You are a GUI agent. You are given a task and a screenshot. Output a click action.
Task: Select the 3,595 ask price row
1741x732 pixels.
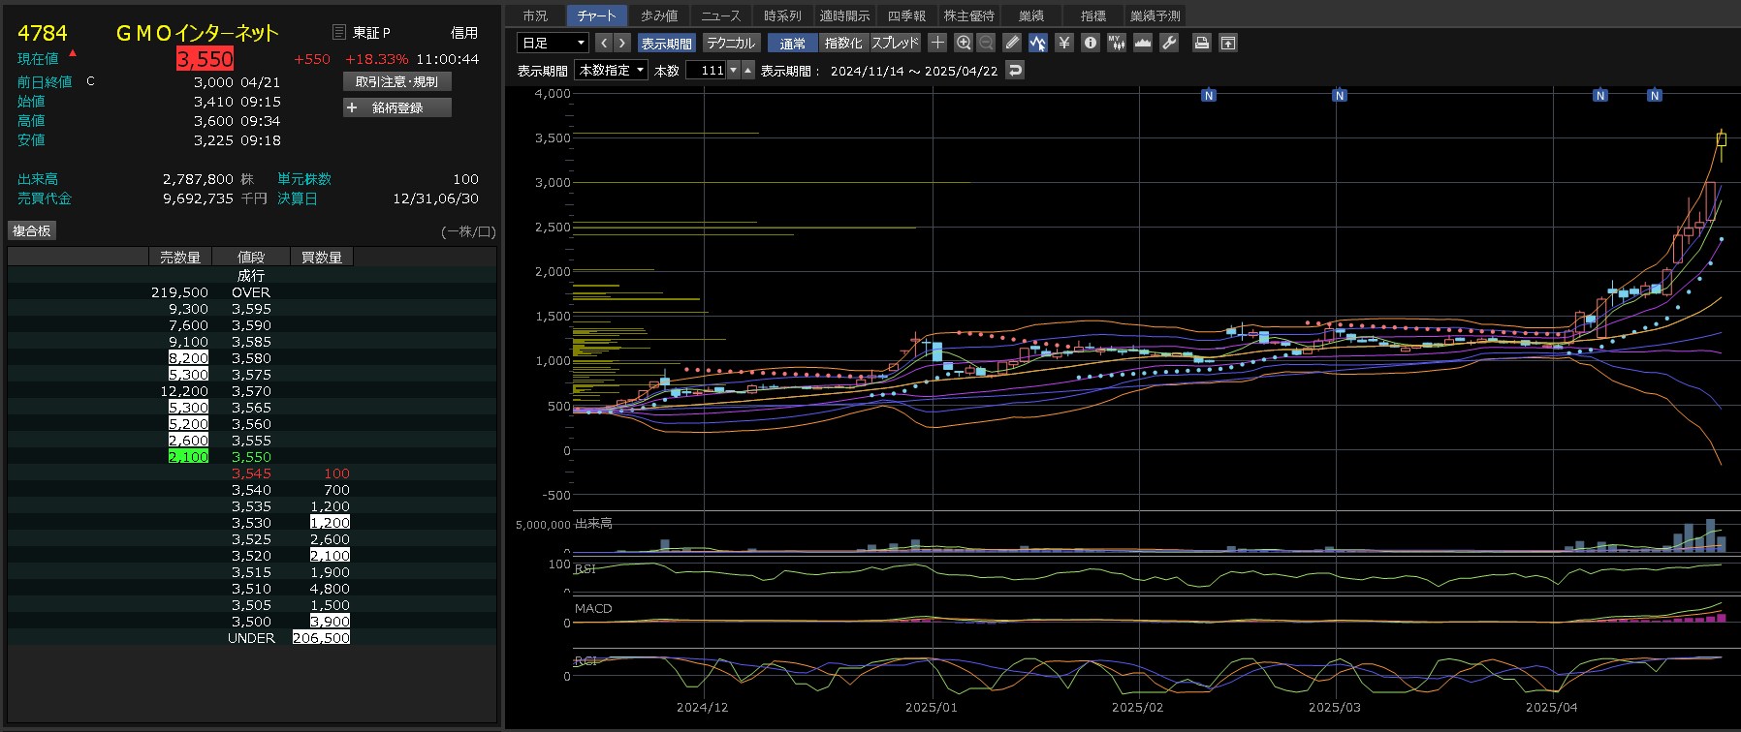252,309
